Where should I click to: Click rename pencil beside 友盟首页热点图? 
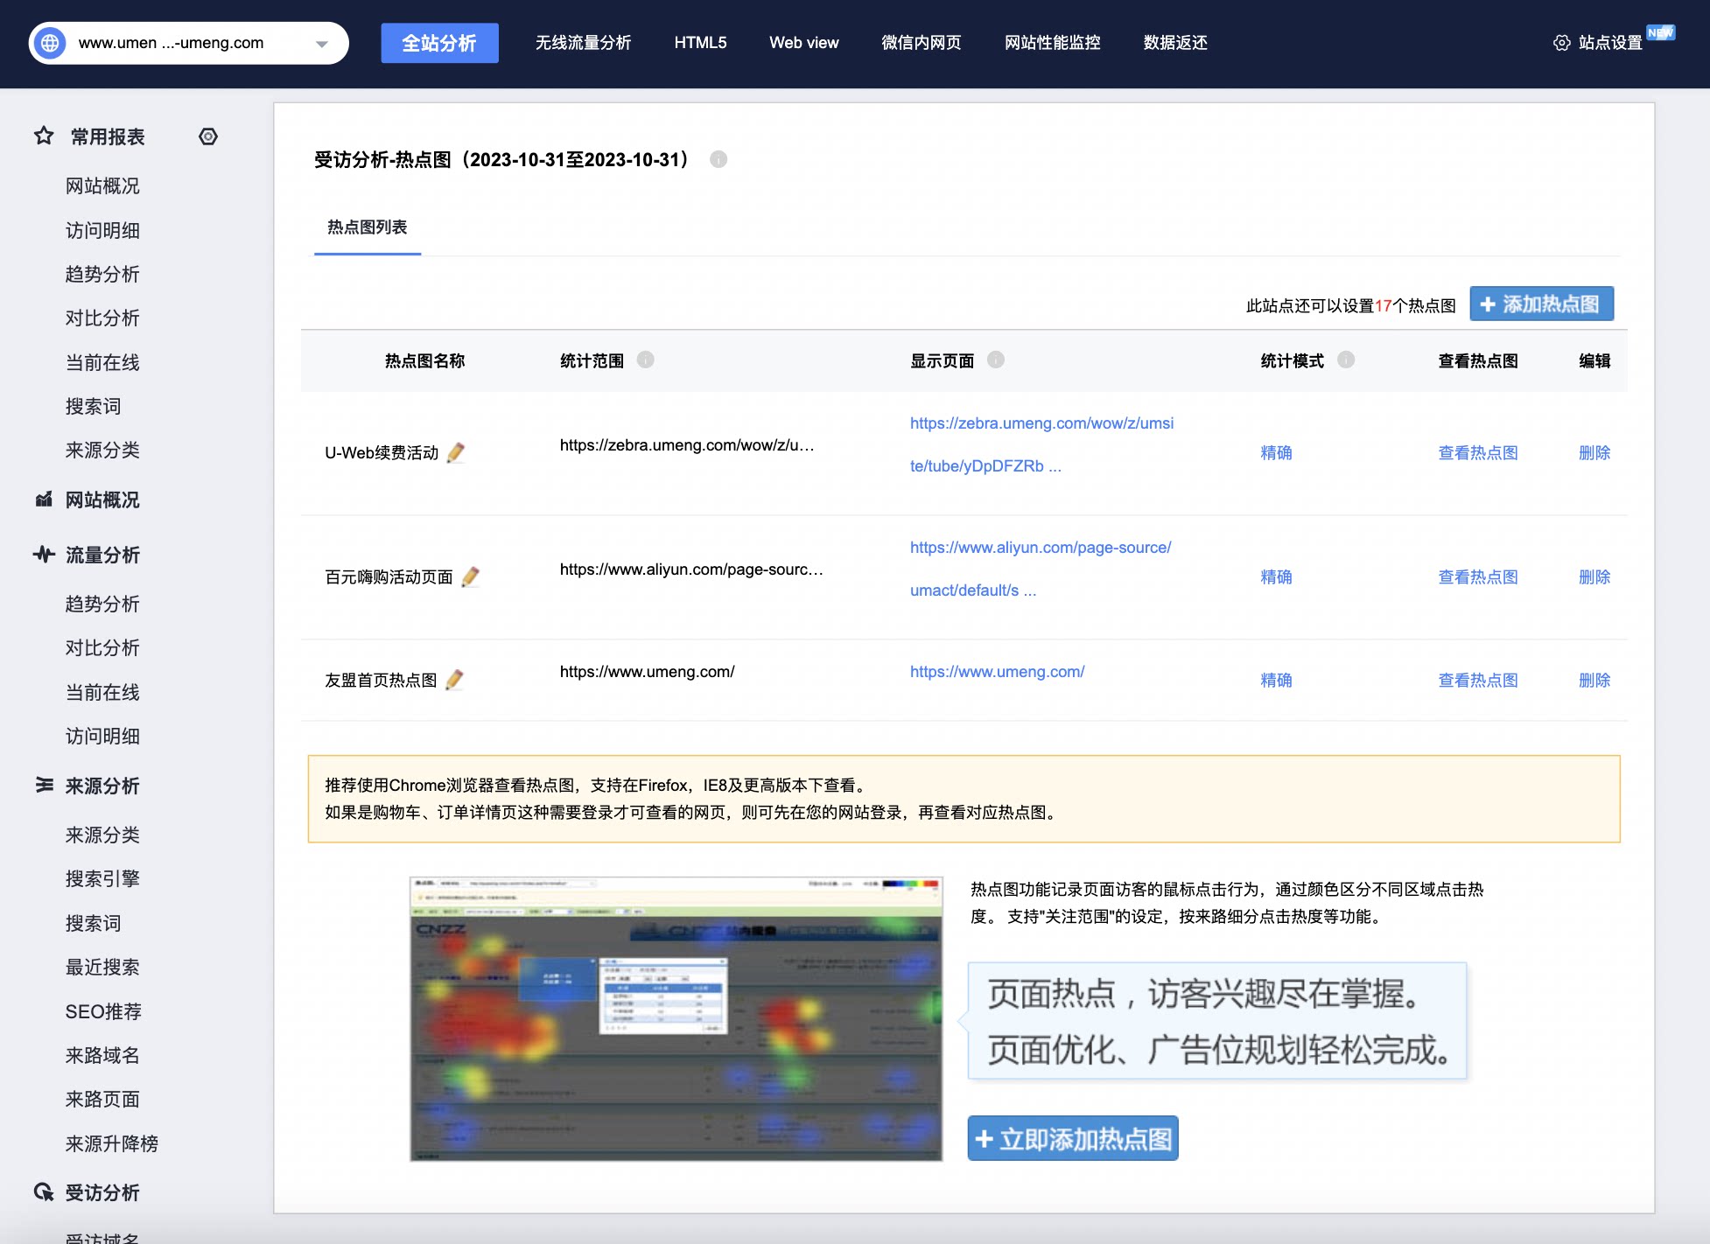454,680
